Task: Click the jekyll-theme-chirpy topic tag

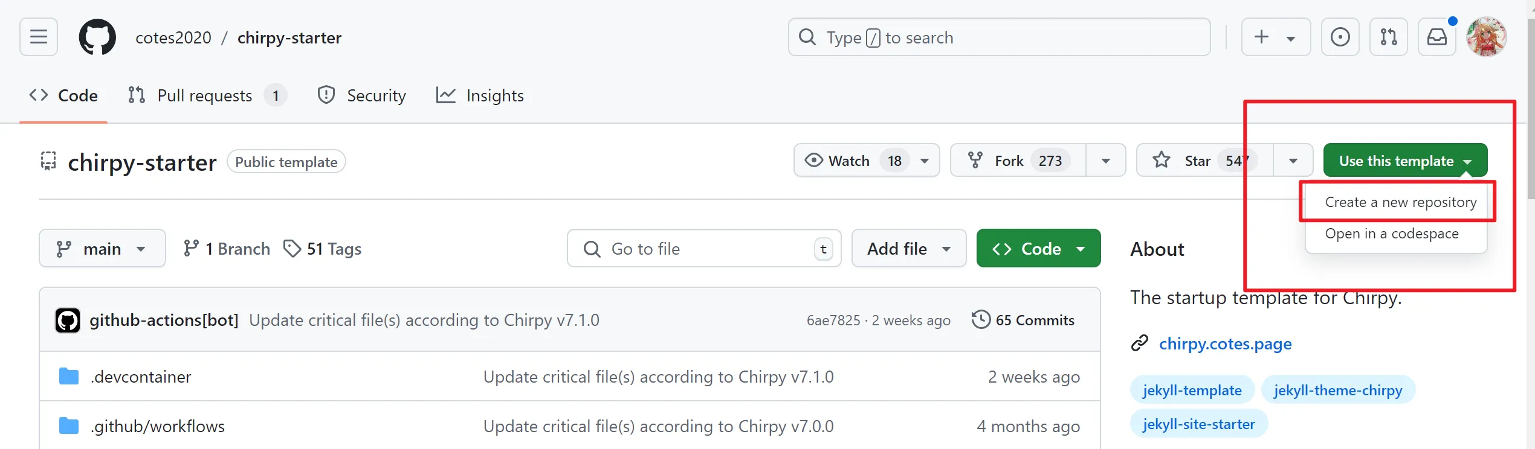Action: point(1338,390)
